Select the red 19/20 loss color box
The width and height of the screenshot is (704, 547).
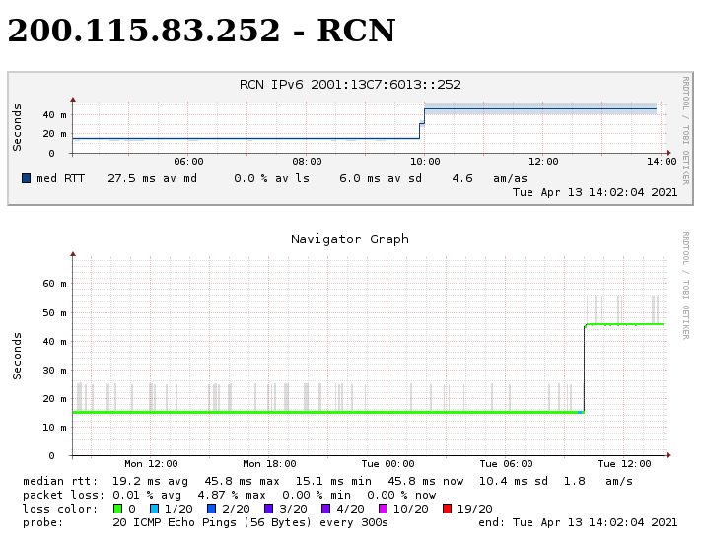(x=447, y=509)
